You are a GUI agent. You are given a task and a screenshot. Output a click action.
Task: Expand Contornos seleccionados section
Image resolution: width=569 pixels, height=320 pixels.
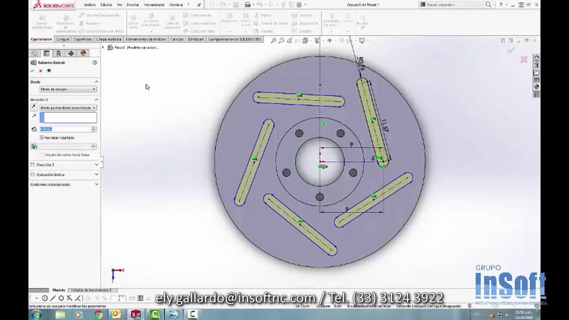96,184
